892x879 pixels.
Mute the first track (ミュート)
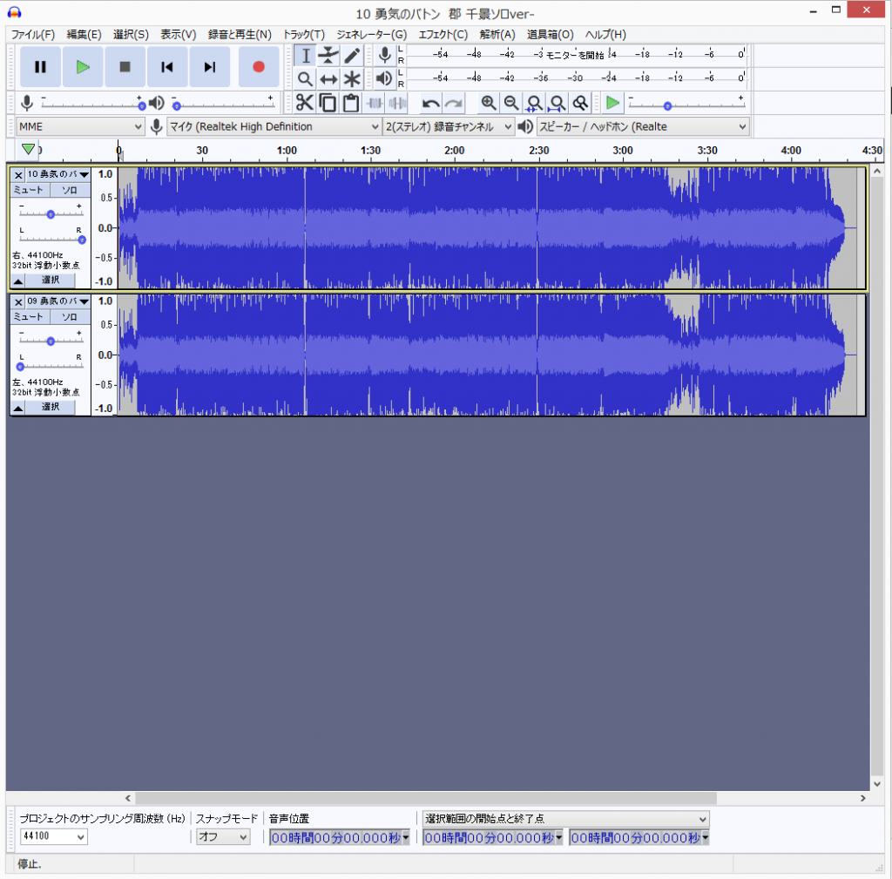click(30, 190)
